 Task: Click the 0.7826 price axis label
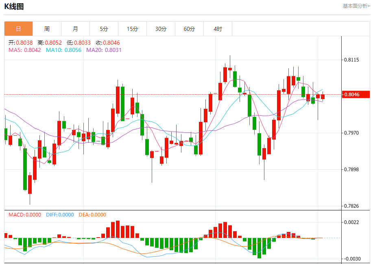point(351,206)
